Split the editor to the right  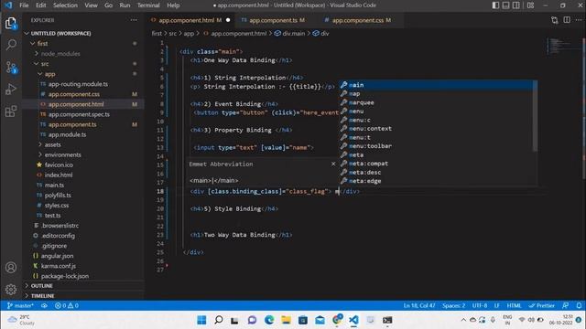click(x=567, y=20)
